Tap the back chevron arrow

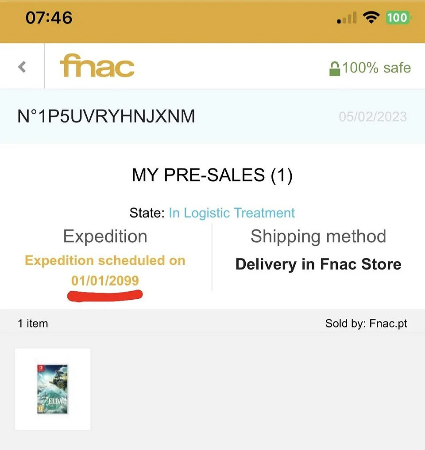22,67
